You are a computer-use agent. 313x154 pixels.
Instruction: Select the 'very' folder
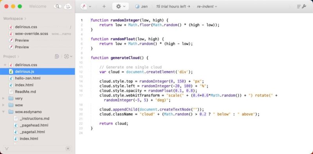pos(19,98)
